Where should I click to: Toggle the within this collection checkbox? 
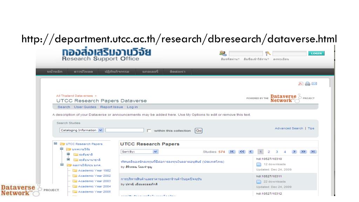[x=149, y=130]
